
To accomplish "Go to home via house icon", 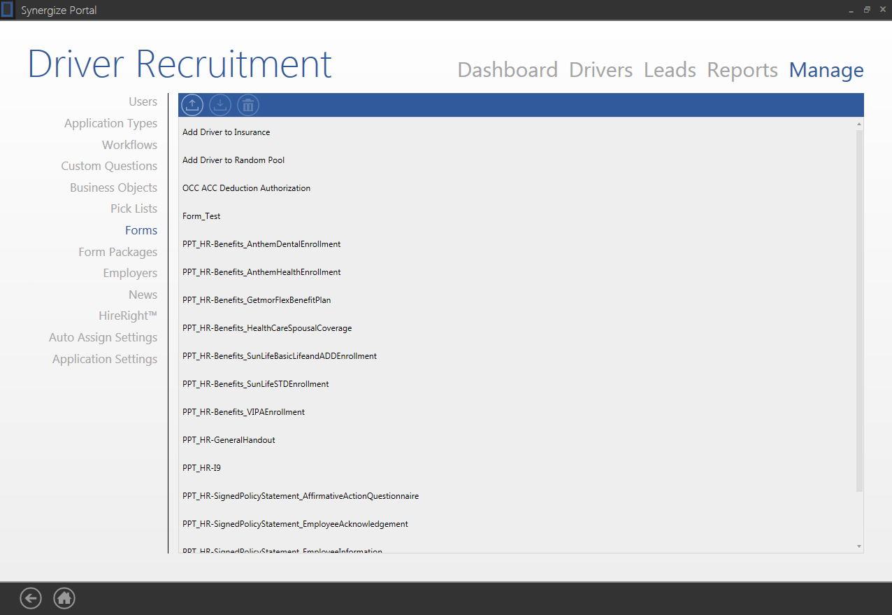I will pos(64,598).
